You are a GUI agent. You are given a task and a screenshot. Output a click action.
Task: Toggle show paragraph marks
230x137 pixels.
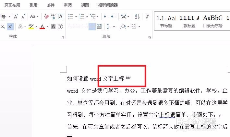147,16
